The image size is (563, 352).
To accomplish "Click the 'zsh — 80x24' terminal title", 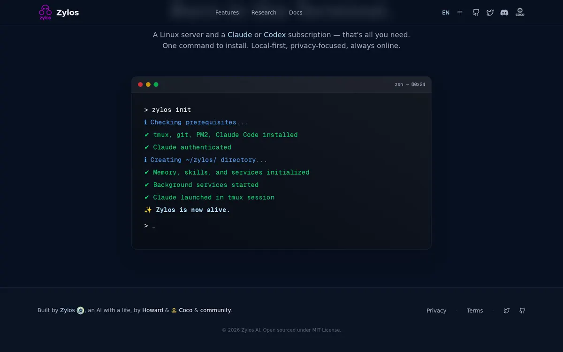I will [x=410, y=84].
